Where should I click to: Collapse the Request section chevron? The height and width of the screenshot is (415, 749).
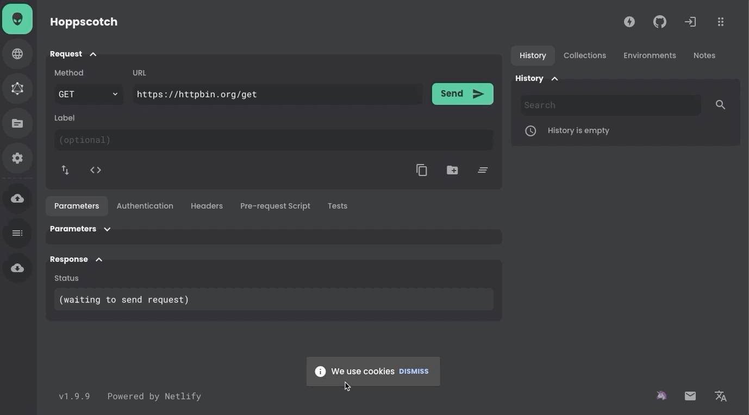pos(93,54)
